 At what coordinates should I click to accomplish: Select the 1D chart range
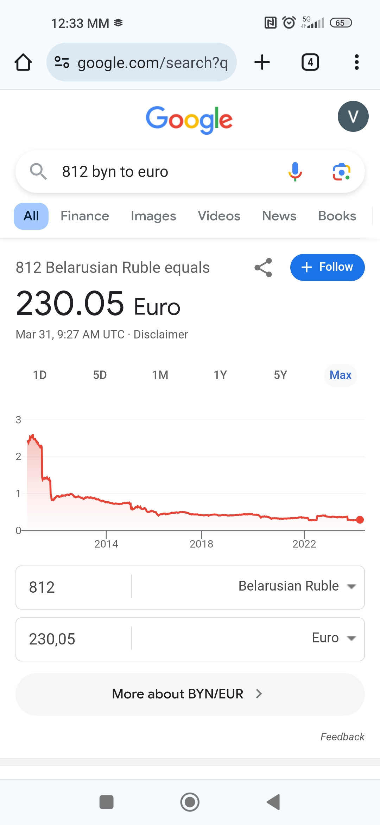point(40,375)
